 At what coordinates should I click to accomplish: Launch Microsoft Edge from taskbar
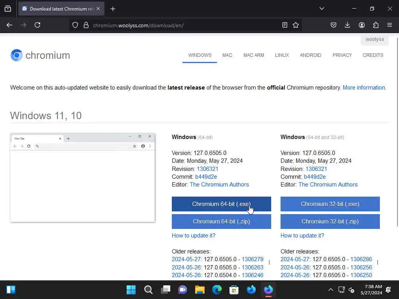click(217, 290)
